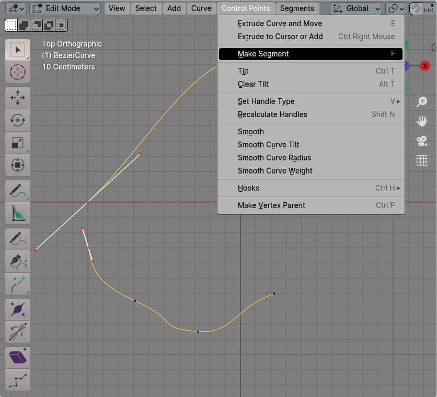The width and height of the screenshot is (437, 397).
Task: Choose Make Segment
Action: (310, 54)
